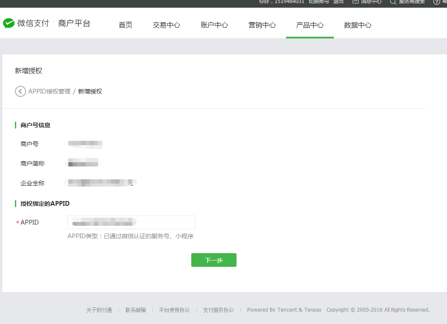Image resolution: width=447 pixels, height=324 pixels.
Task: View the 支付服务协议 agreement
Action: coord(218,309)
